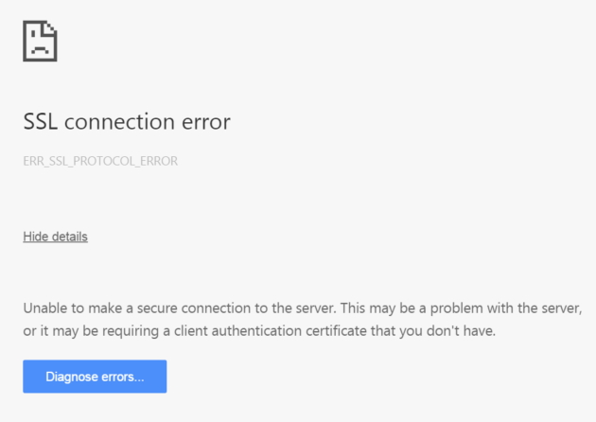
Task: Click the frowning face on the document icon
Action: pyautogui.click(x=40, y=43)
